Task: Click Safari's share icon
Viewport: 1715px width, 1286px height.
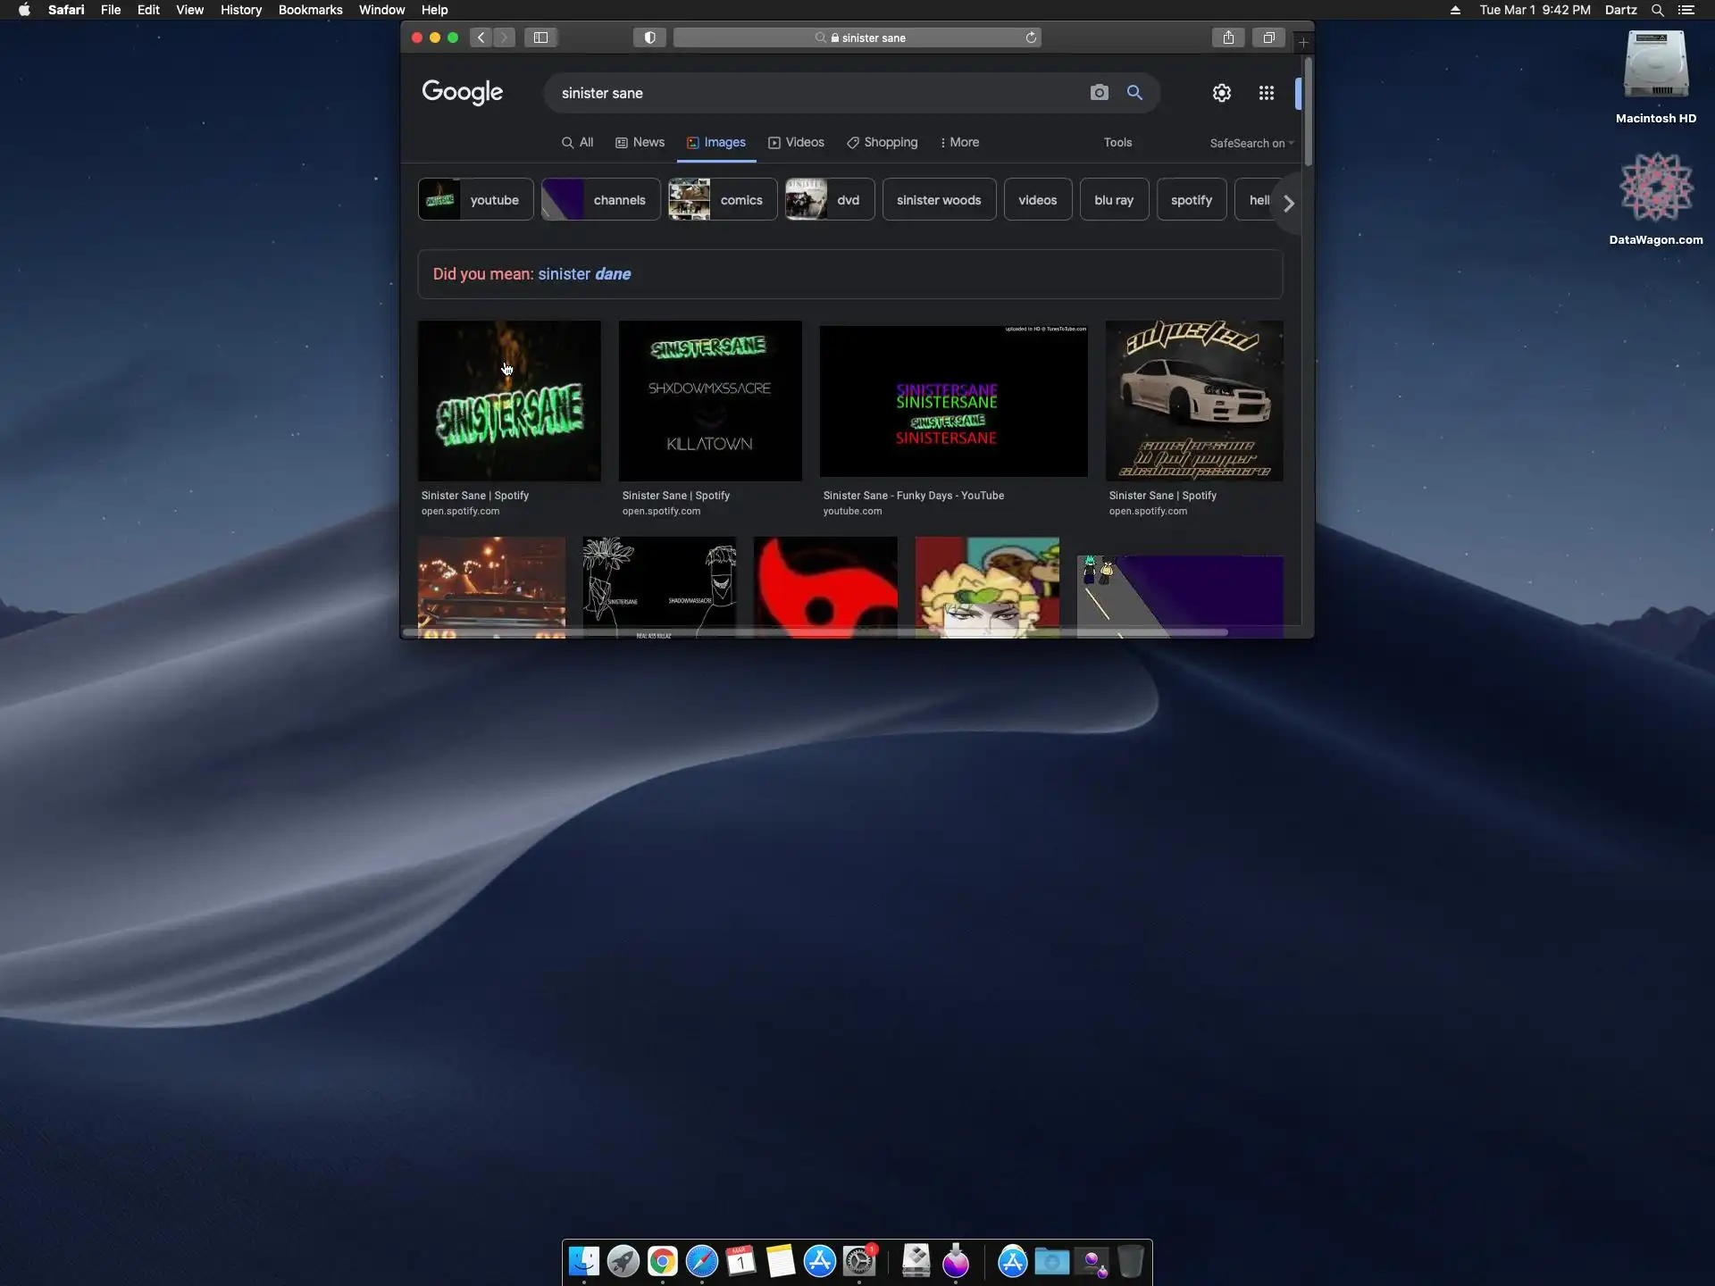Action: 1228,38
